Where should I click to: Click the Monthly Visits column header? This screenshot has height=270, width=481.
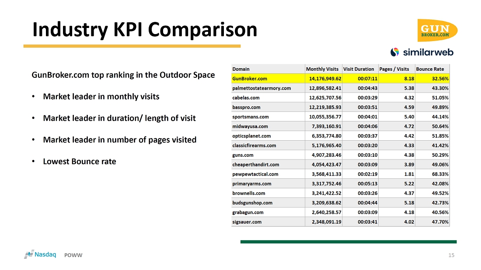[324, 69]
